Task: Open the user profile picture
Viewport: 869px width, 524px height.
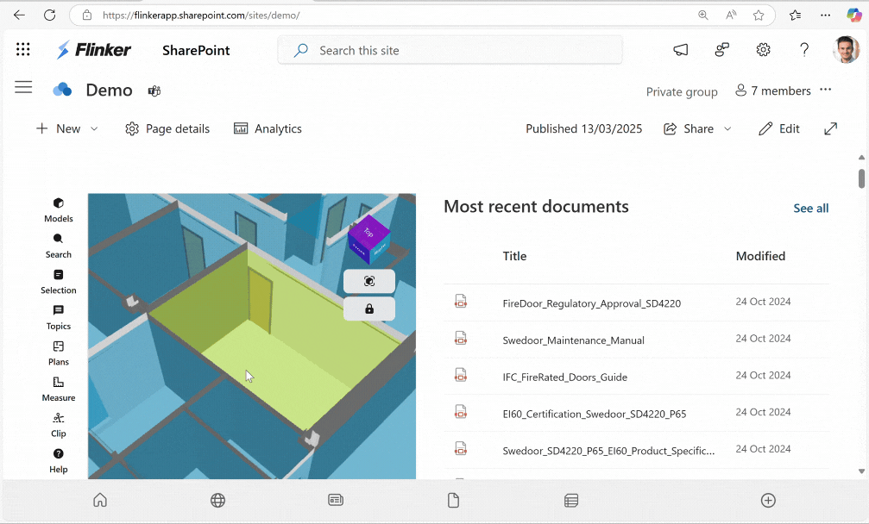Action: click(846, 49)
